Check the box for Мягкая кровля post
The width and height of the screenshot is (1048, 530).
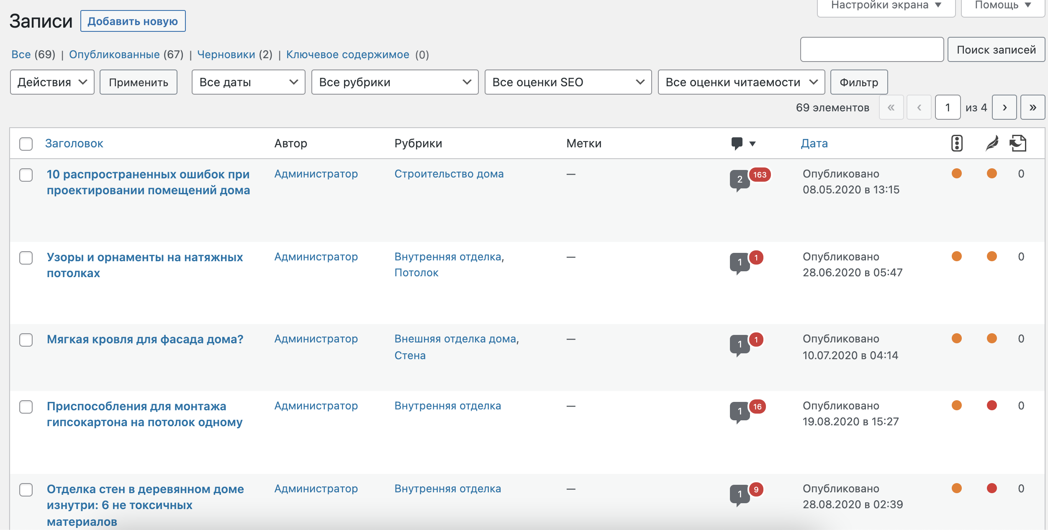tap(26, 340)
